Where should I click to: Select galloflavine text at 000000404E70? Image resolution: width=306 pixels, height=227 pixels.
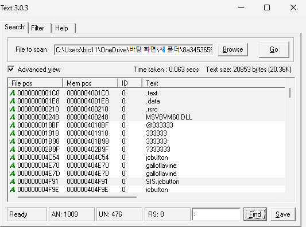click(161, 166)
